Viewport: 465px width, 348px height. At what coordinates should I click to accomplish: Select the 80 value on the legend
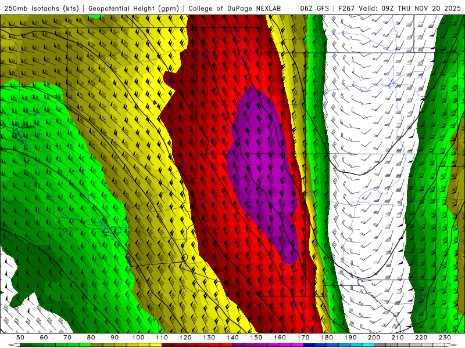(x=91, y=338)
